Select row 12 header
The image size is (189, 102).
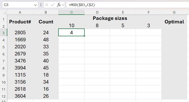tap(4, 96)
